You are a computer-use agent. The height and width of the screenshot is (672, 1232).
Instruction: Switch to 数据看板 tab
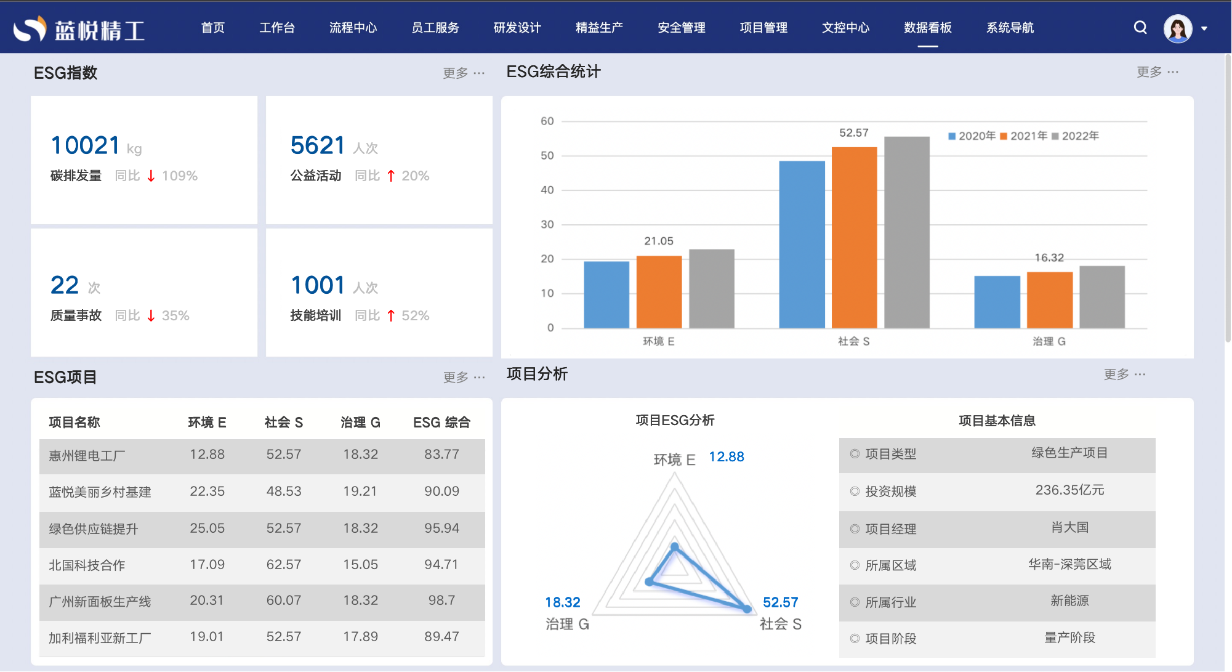tap(928, 28)
